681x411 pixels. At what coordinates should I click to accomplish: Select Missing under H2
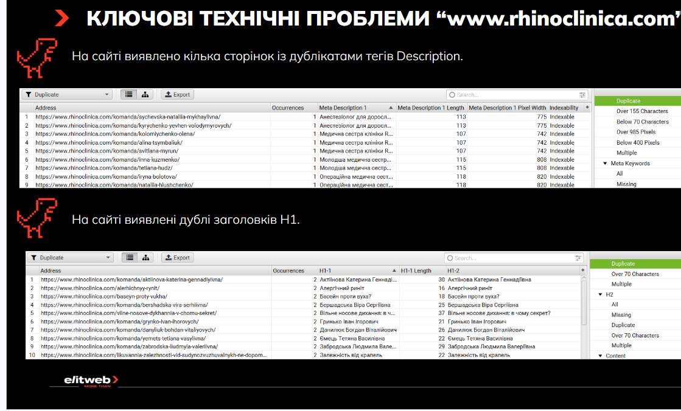point(621,315)
